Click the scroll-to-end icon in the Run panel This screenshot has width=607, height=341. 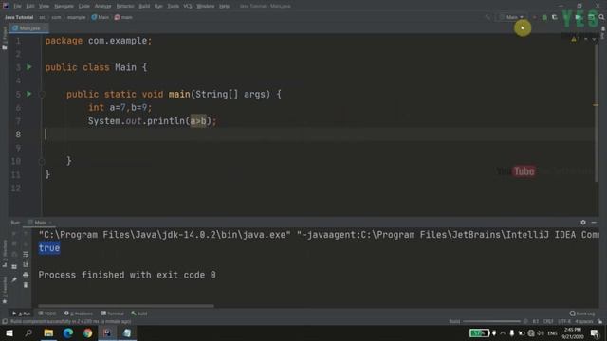coord(26,264)
